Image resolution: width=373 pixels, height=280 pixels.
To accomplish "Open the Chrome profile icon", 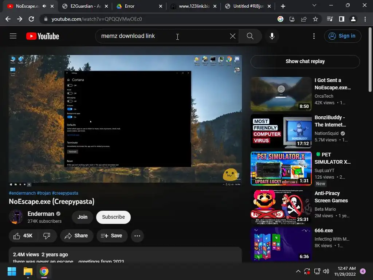I will click(353, 19).
